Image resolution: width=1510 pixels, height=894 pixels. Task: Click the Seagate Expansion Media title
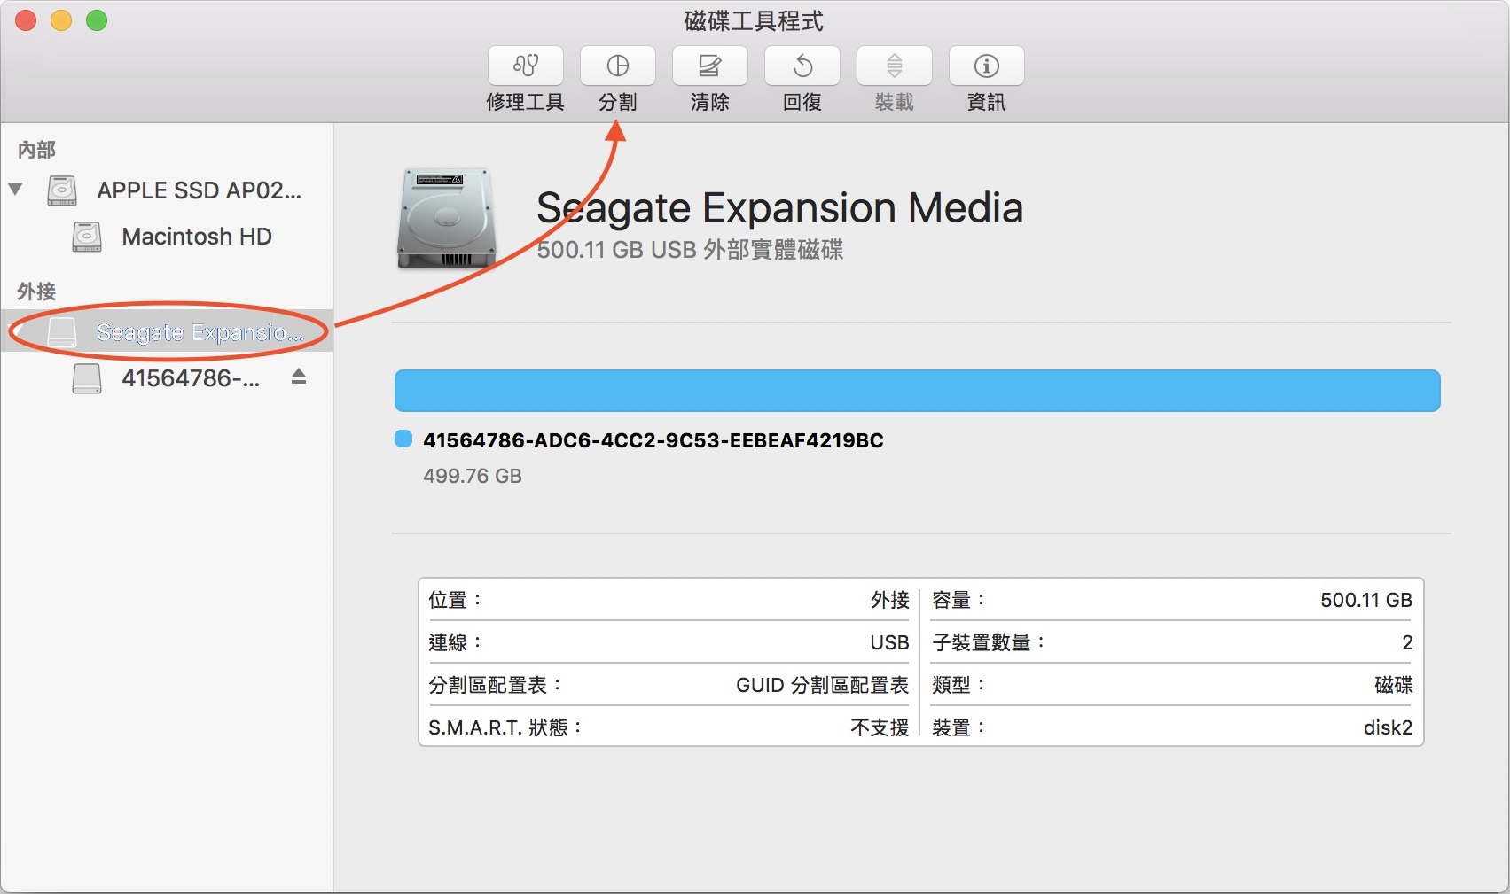pyautogui.click(x=779, y=208)
